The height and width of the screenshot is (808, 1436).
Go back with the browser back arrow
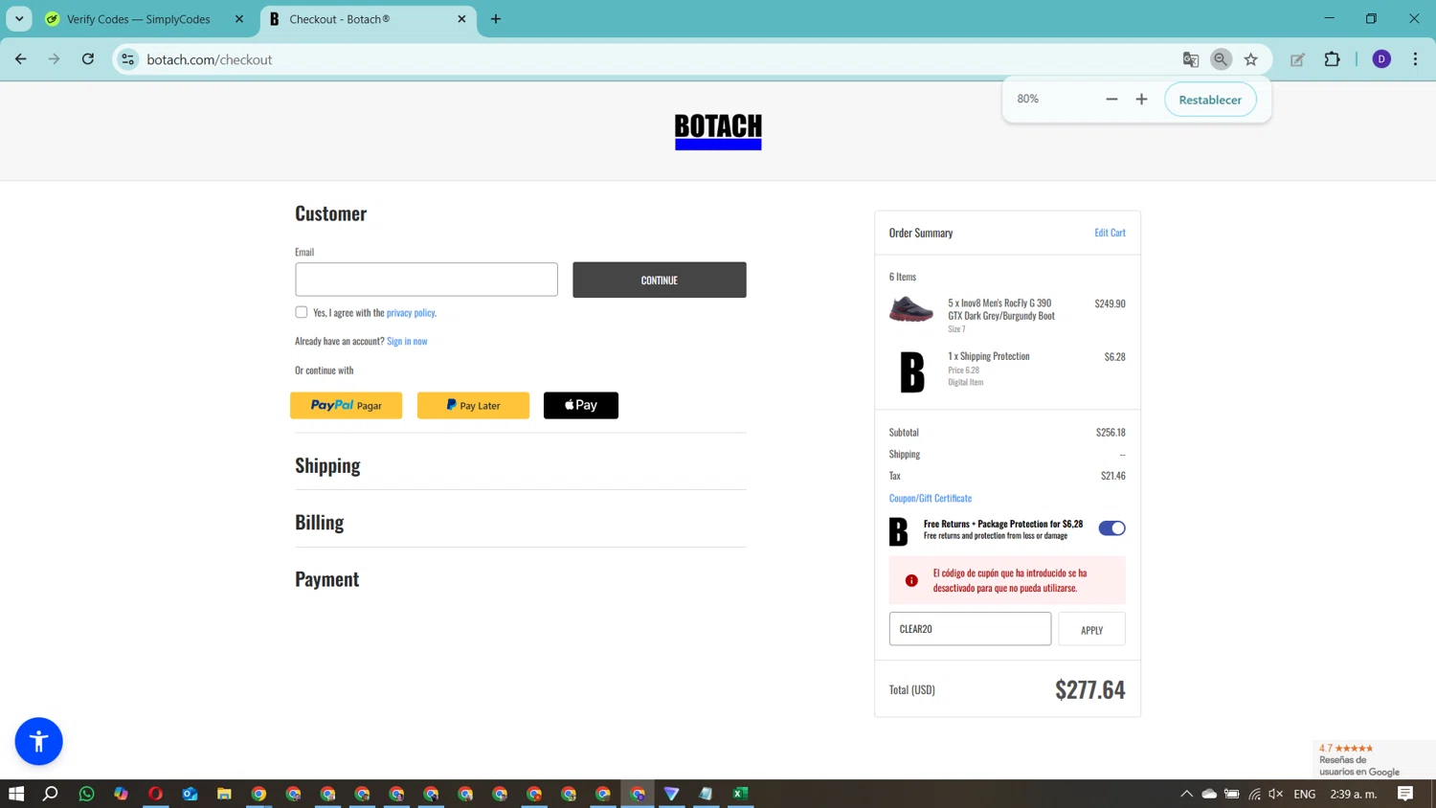coord(20,59)
